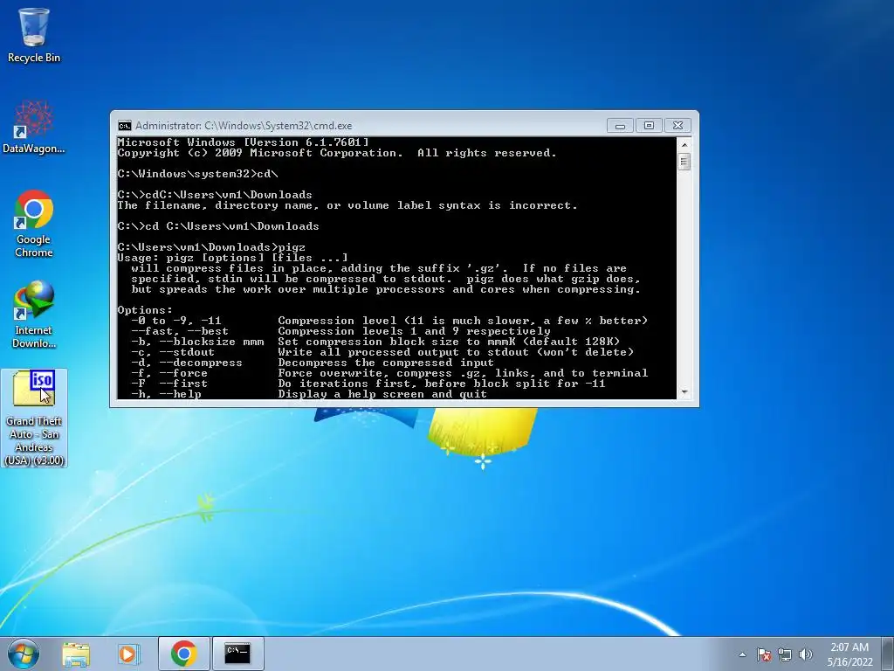Image resolution: width=894 pixels, height=671 pixels.
Task: Click the '-d, --decompress' option line
Action: click(x=313, y=363)
